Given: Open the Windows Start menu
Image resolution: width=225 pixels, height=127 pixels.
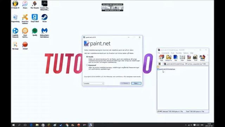Looking at the screenshot, I should (x=13, y=125).
